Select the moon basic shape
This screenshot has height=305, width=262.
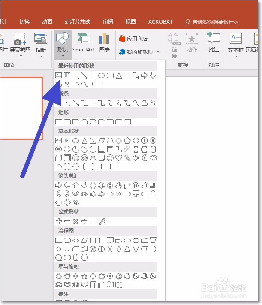(145, 158)
